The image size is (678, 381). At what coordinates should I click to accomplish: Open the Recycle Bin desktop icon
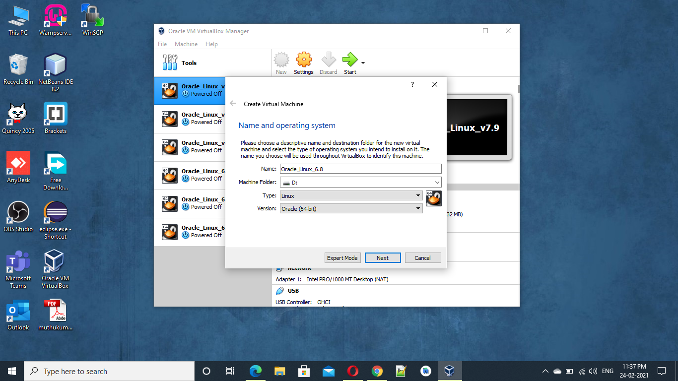[x=18, y=69]
